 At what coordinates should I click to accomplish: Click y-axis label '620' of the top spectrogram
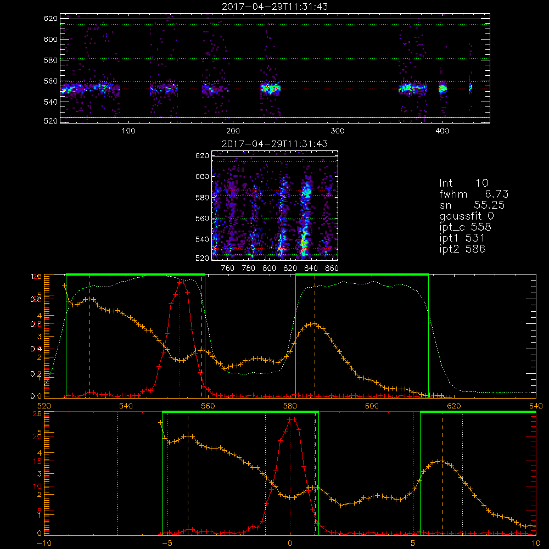pyautogui.click(x=51, y=18)
